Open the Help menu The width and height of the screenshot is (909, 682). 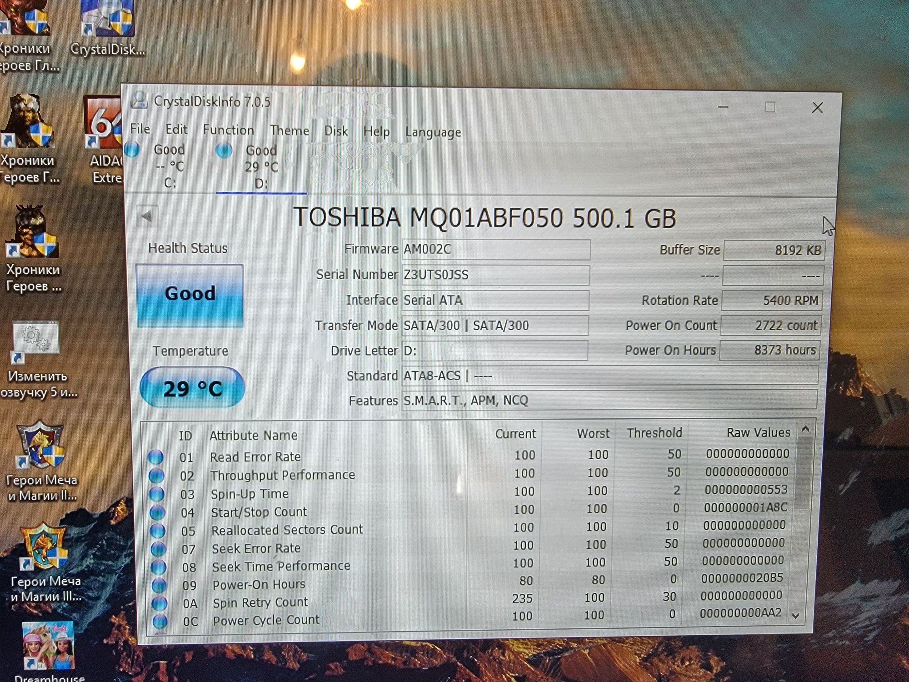pos(376,131)
